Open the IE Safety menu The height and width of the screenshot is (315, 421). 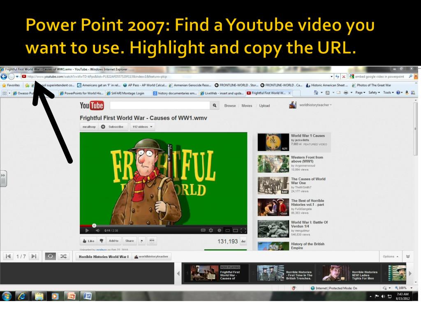(x=374, y=92)
